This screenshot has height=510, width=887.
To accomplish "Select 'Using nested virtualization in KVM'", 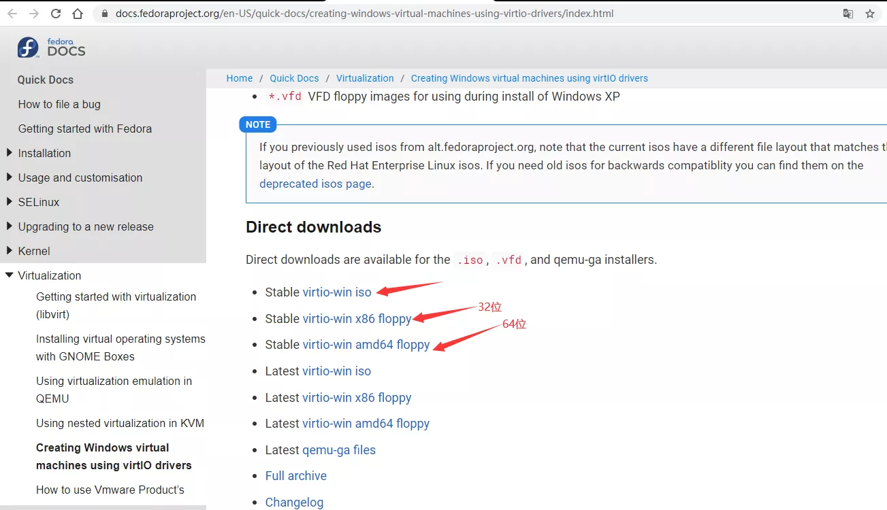I will [x=120, y=424].
